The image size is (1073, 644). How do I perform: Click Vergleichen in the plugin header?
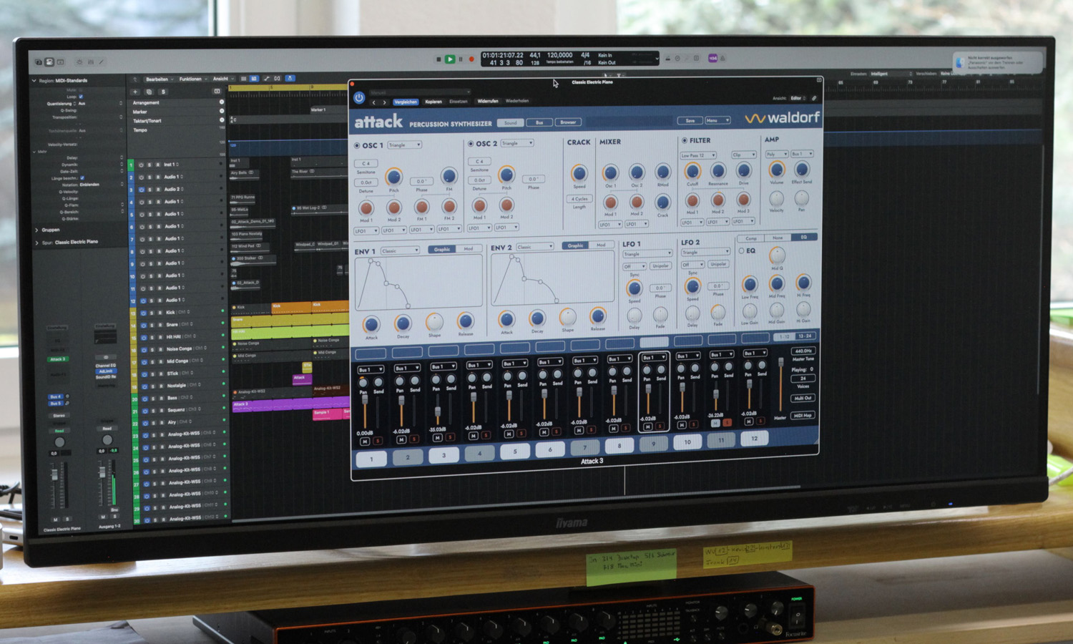(406, 102)
